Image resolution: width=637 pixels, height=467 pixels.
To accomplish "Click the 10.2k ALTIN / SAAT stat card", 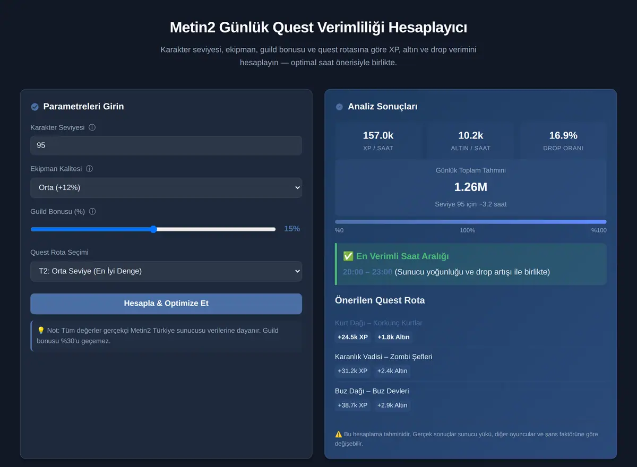I will coord(471,141).
